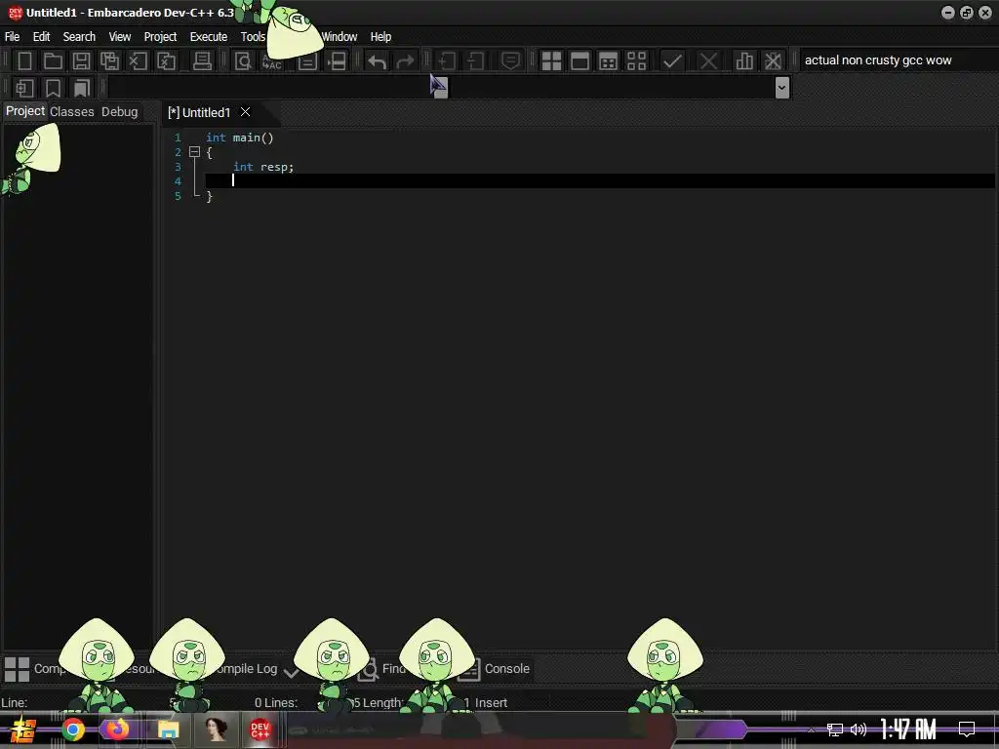Click the Compile and Run icon
Image resolution: width=999 pixels, height=749 pixels.
coord(609,61)
